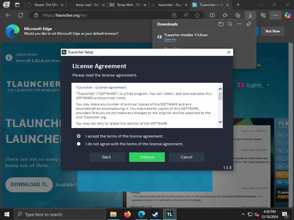Open Browser essentials heart icon
Screen dimensions: 294x220
click(263, 15)
